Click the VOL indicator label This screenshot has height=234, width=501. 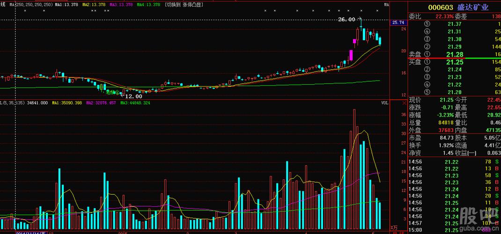(x=385, y=103)
